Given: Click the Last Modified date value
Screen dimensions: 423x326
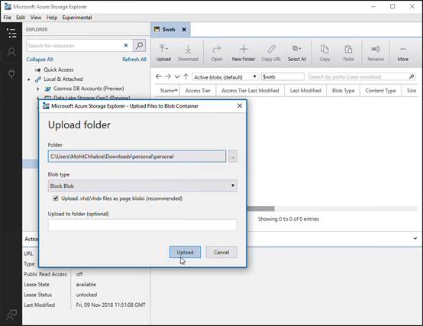Looking at the screenshot, I should coord(111,305).
